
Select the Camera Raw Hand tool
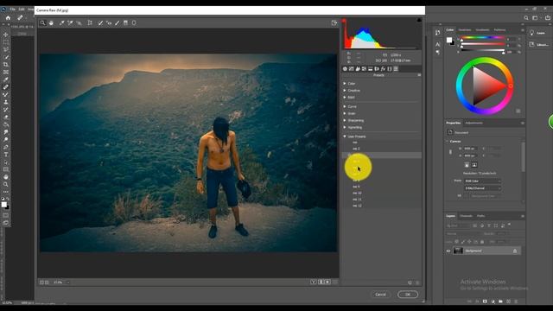tap(51, 23)
